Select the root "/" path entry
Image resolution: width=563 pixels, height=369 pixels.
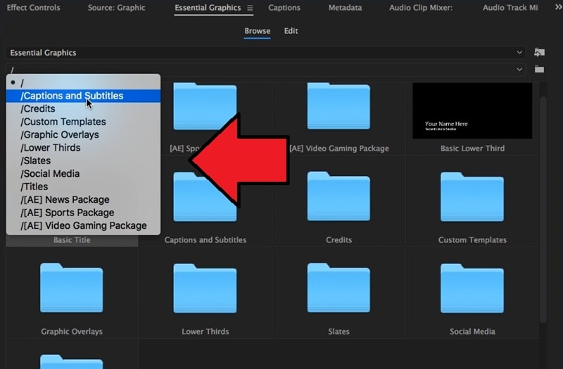click(x=83, y=82)
